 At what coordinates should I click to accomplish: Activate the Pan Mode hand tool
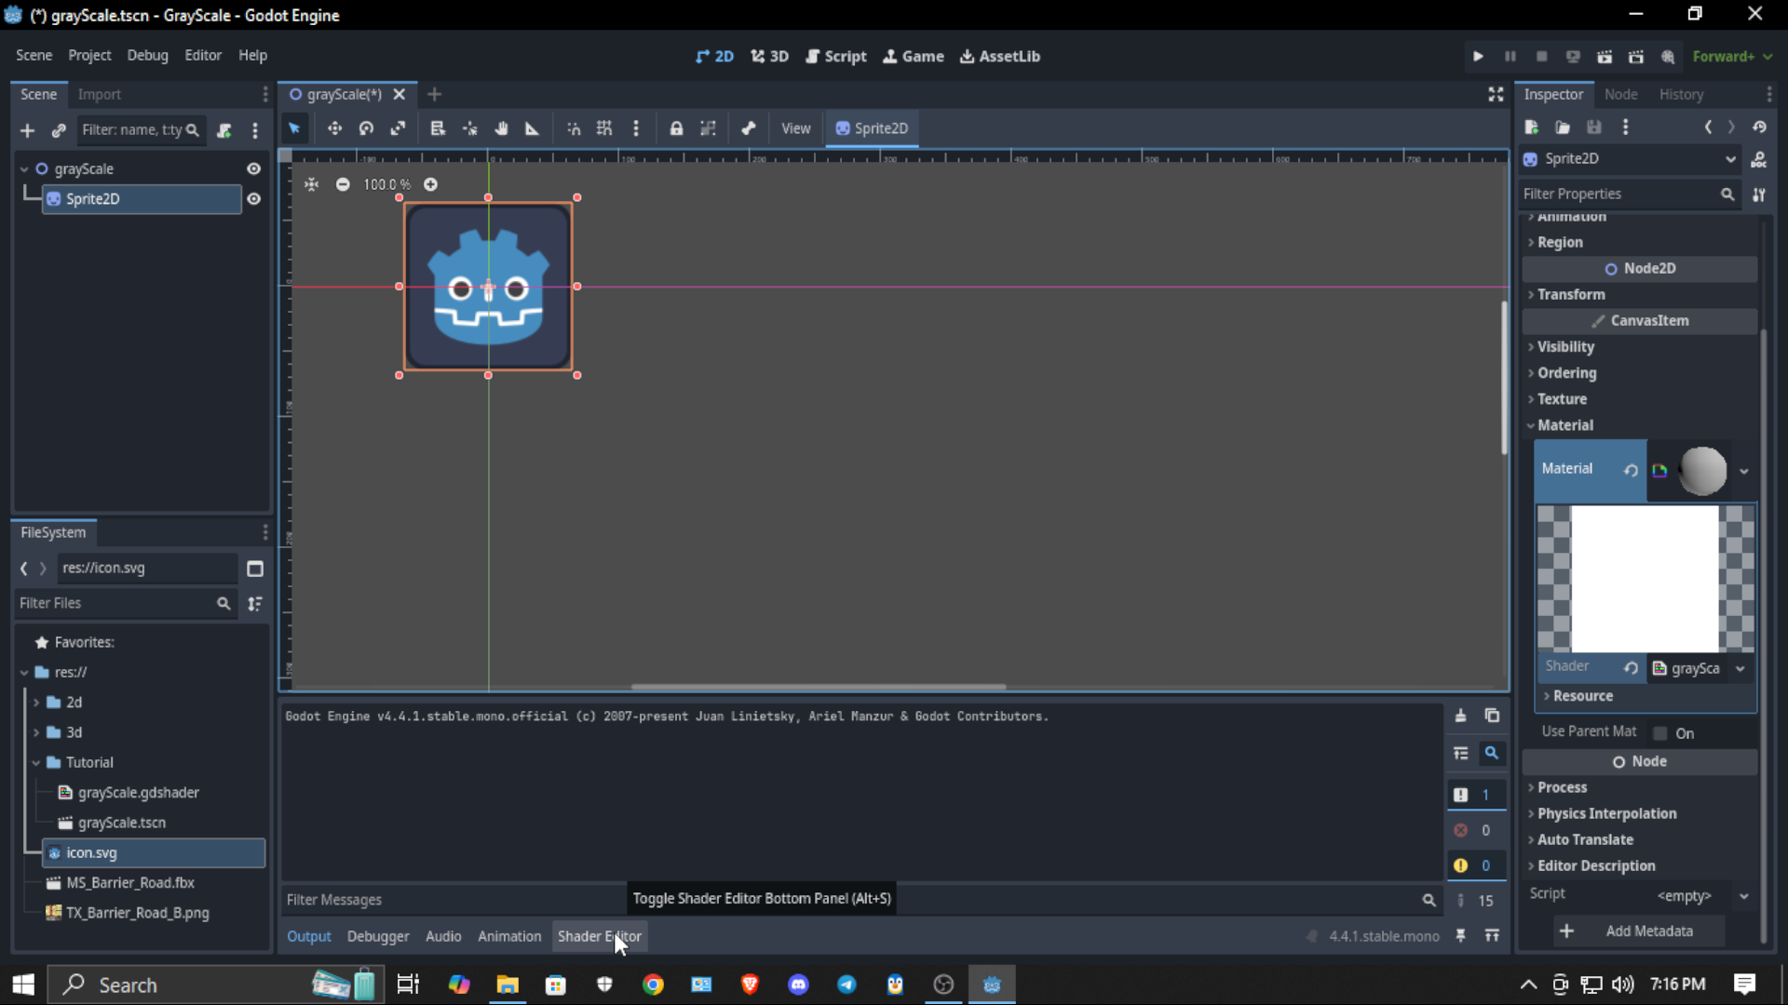pos(501,128)
